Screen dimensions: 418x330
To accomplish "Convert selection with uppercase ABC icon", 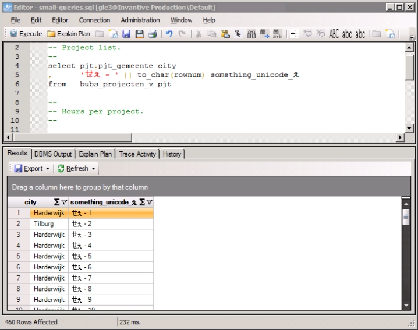I will tap(334, 34).
